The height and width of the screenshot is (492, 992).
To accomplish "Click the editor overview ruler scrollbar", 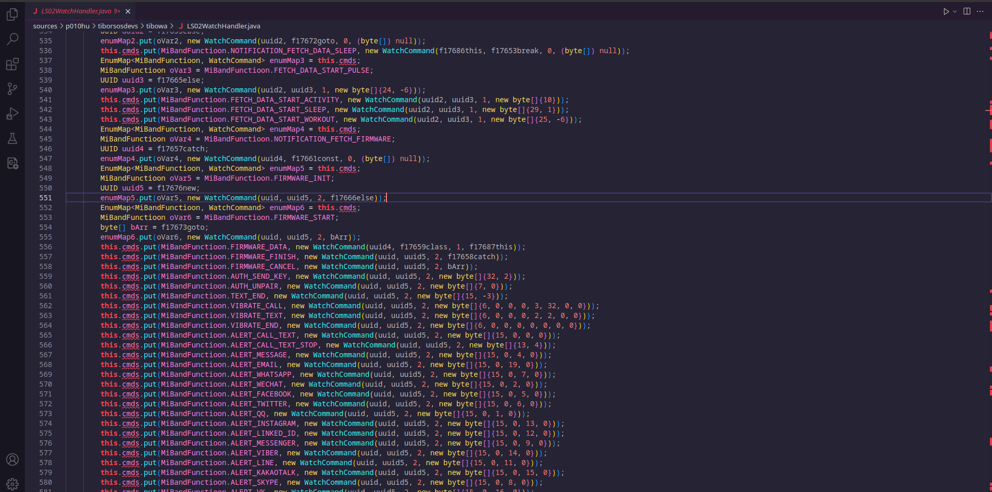I will click(x=988, y=261).
